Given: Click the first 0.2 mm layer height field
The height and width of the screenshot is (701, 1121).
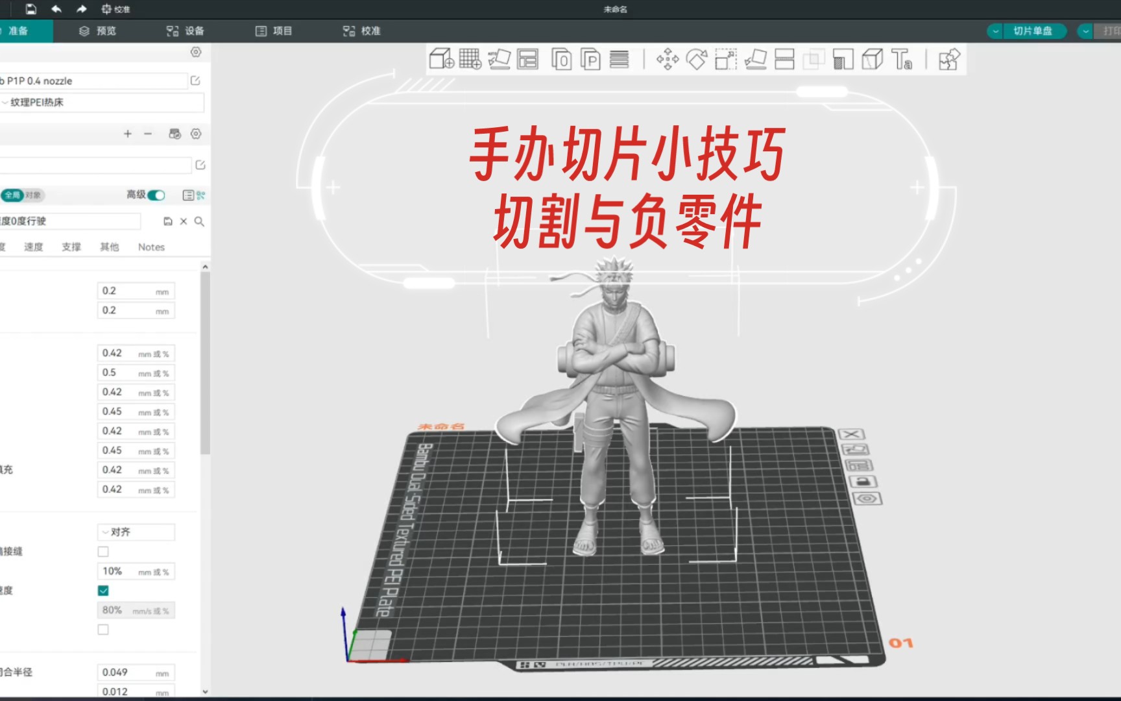Looking at the screenshot, I should point(136,291).
